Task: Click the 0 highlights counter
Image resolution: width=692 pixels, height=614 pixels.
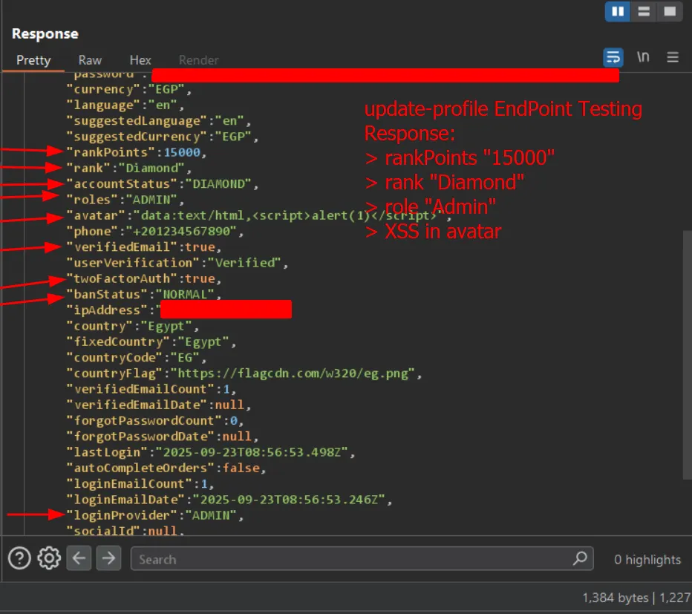Action: 647,559
